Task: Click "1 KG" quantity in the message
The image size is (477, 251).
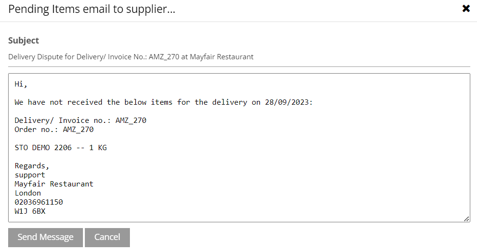Action: pyautogui.click(x=98, y=148)
